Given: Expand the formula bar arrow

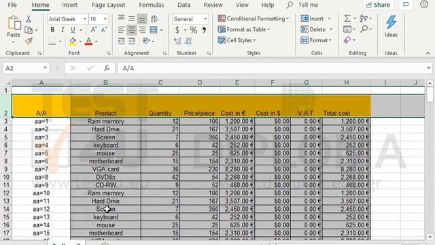Looking at the screenshot, I should (429, 68).
